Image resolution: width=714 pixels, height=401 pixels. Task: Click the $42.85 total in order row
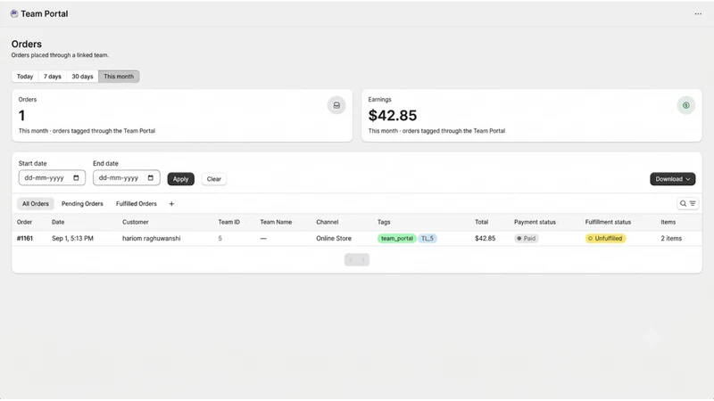(485, 238)
